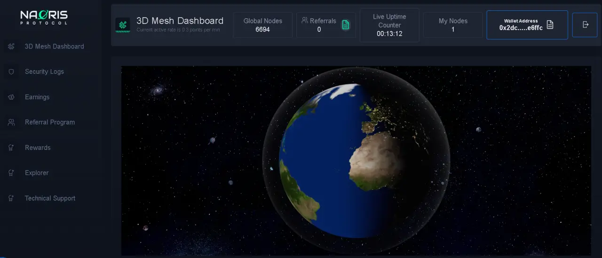Select the Live Uptime Counter card

pyautogui.click(x=389, y=25)
